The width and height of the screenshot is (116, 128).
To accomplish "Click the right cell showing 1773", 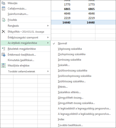I will (91, 5).
